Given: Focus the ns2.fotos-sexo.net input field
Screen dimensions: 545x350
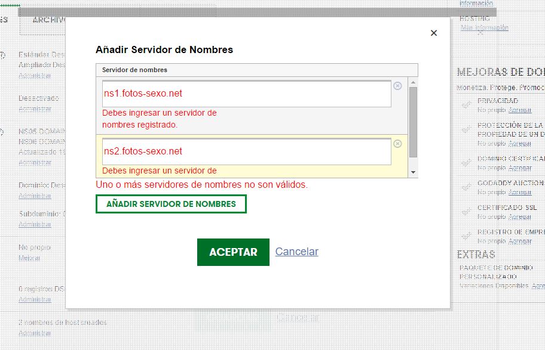Looking at the screenshot, I should pos(246,151).
